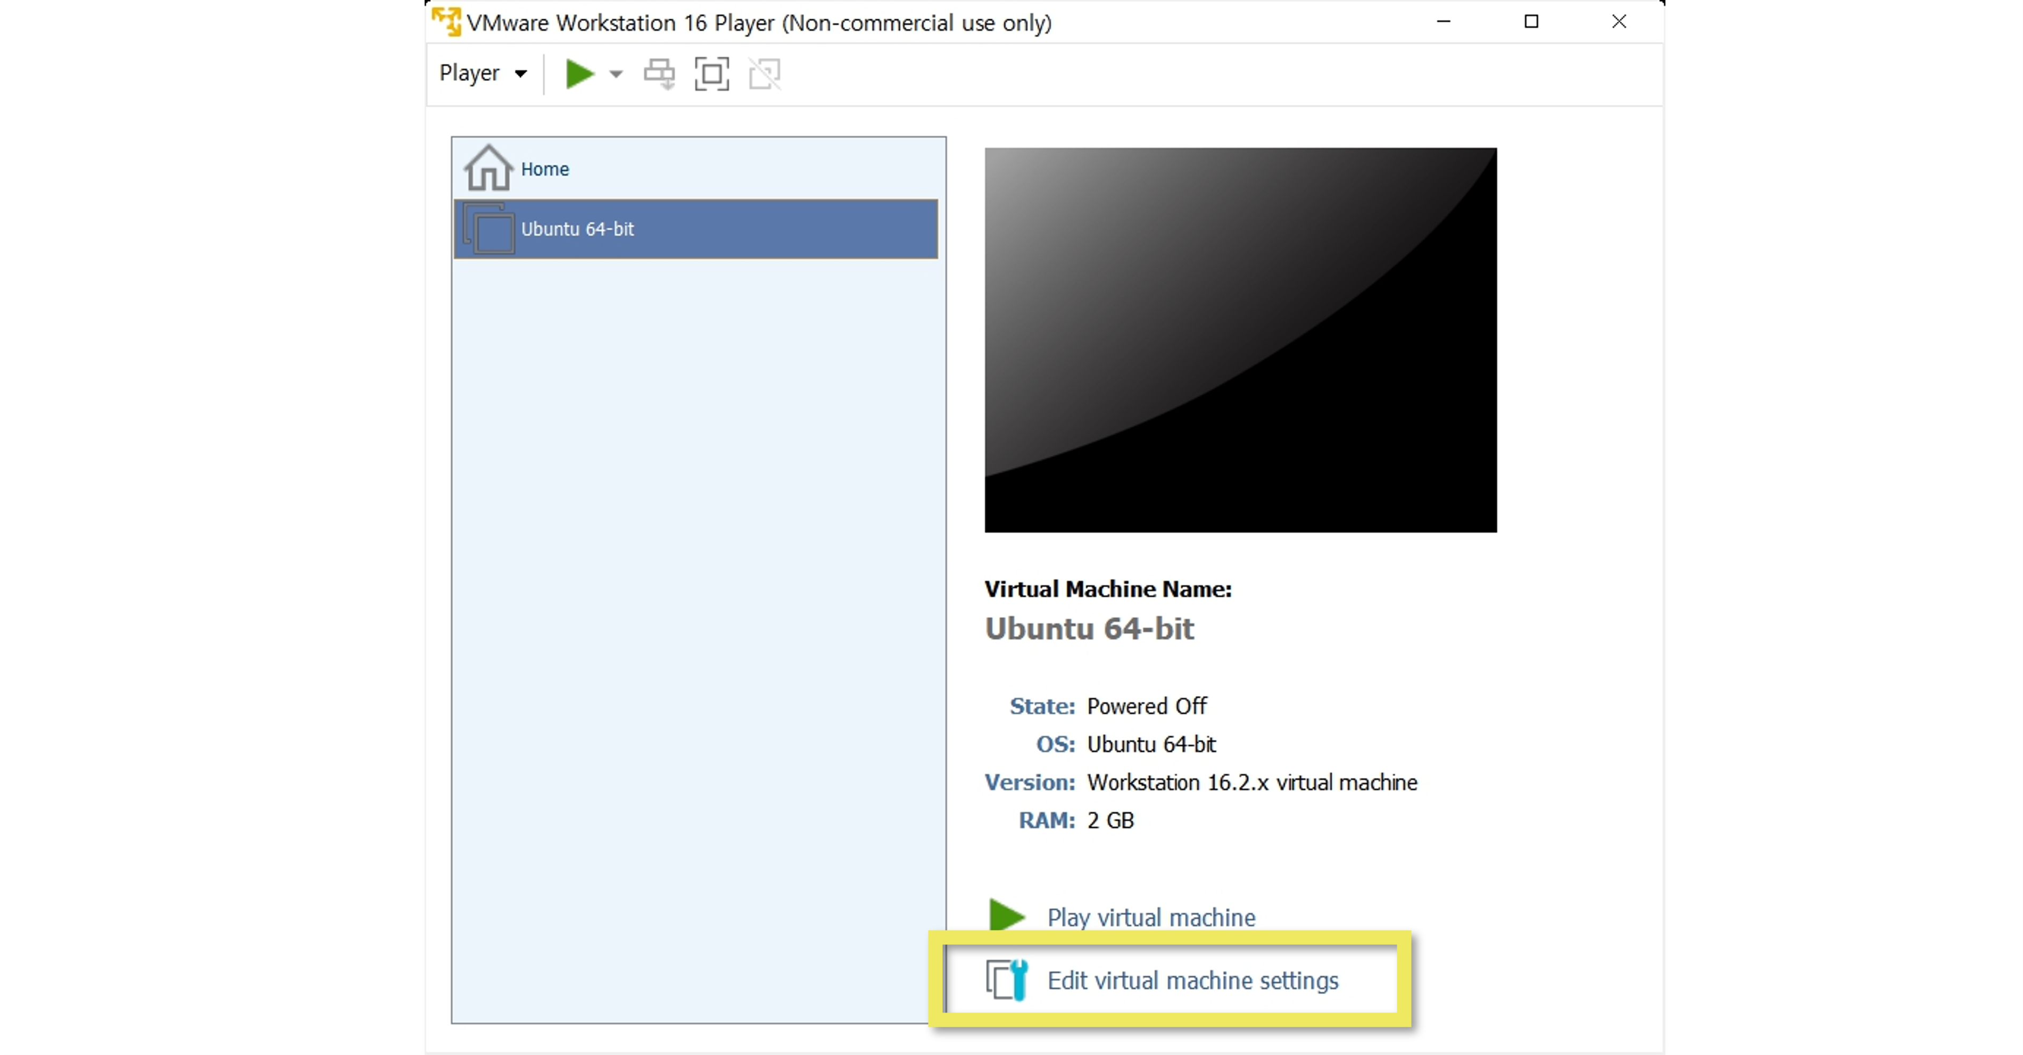Open the Player menu

471,73
